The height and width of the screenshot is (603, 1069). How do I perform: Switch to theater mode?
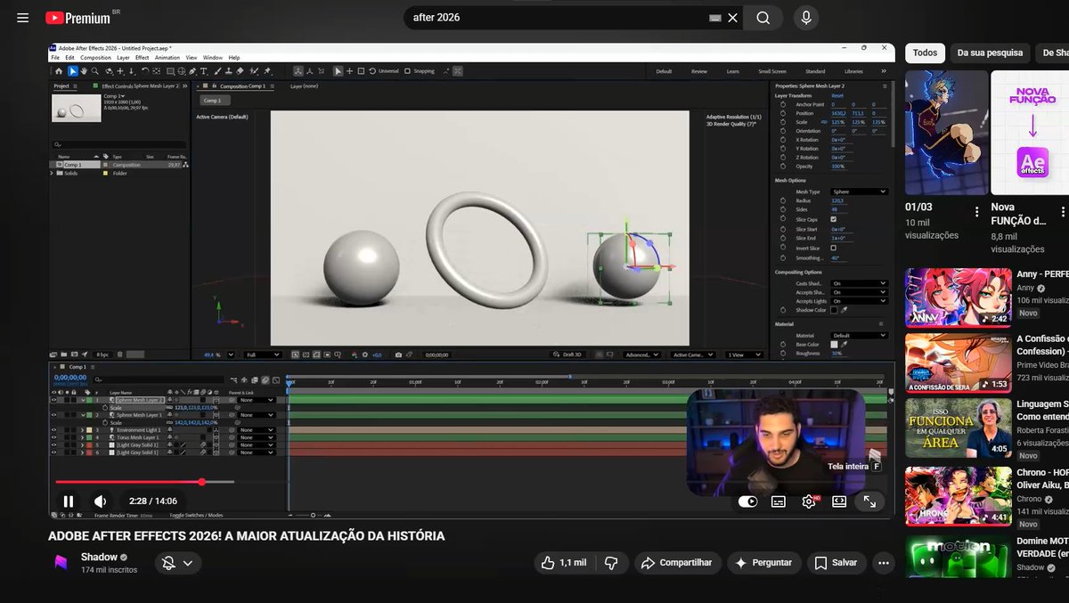tap(838, 501)
